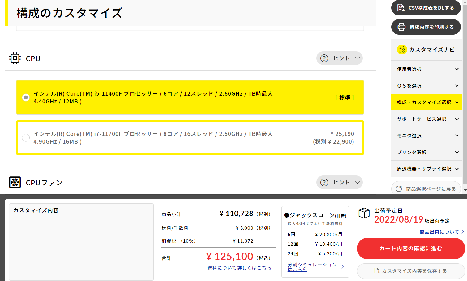Image resolution: width=467 pixels, height=281 pixels.
Task: Save with カスタマイズ内容を保存する button
Action: point(411,271)
